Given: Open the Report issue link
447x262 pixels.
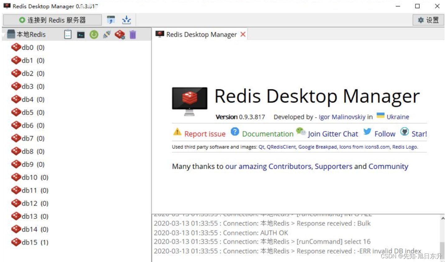Looking at the screenshot, I should 205,134.
